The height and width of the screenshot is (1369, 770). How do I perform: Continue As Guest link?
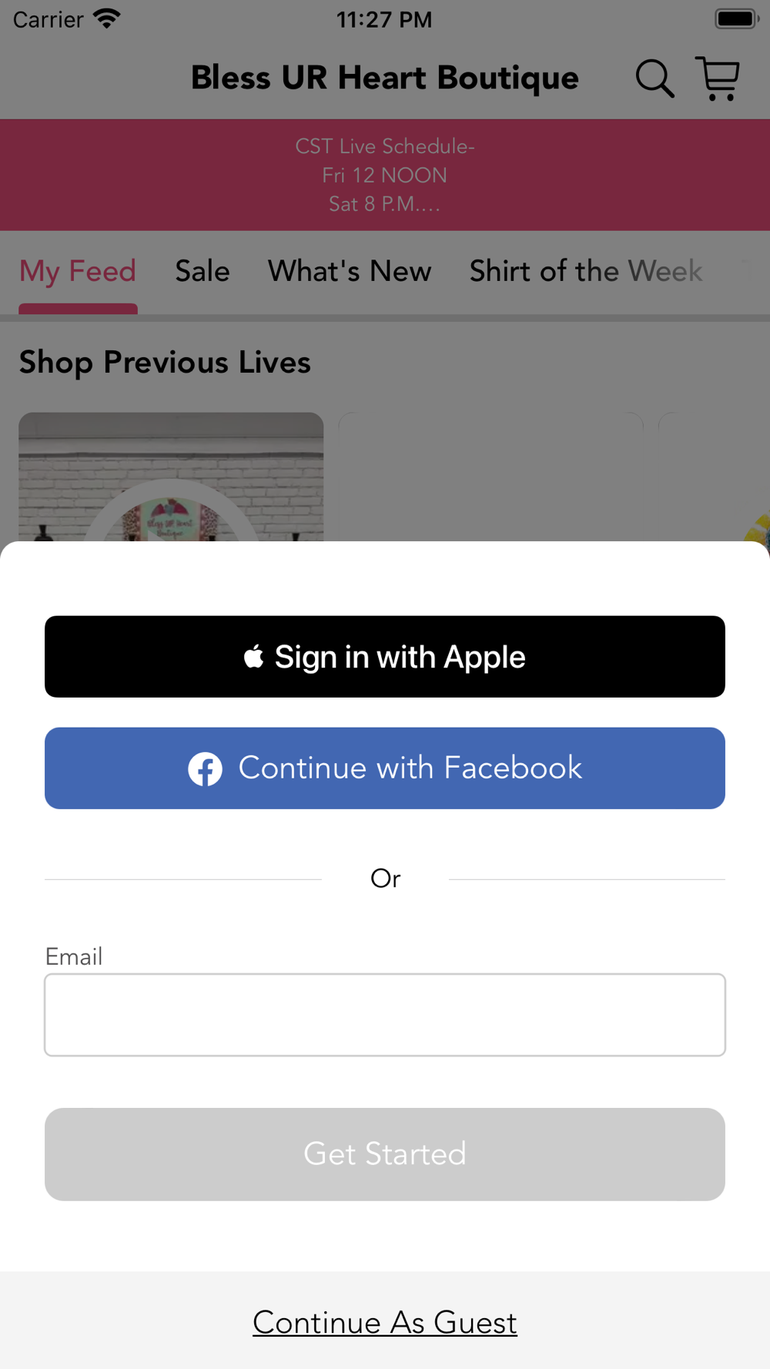pos(385,1323)
